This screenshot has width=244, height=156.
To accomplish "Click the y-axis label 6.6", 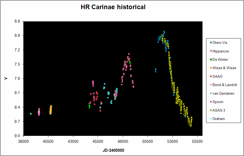I will (17, 21).
